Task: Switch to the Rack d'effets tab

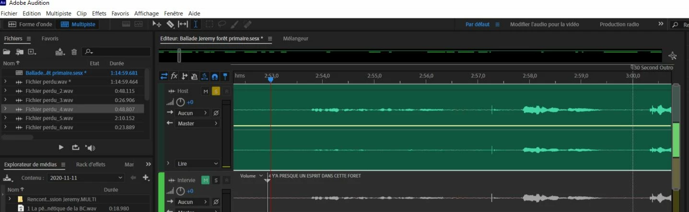Action: tap(91, 165)
